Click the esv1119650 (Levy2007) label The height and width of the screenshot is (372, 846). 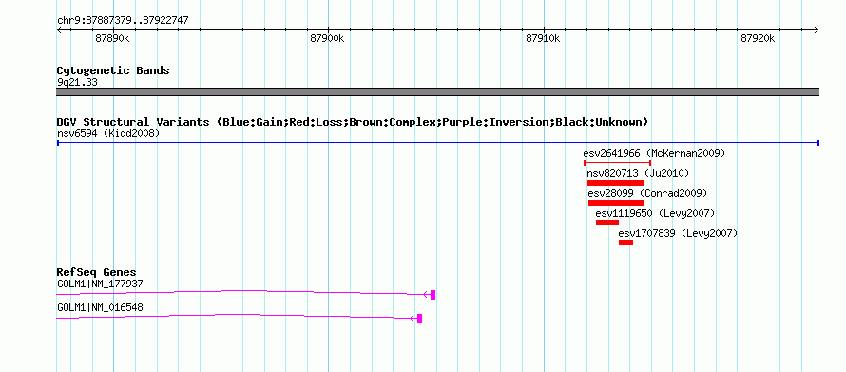(655, 213)
